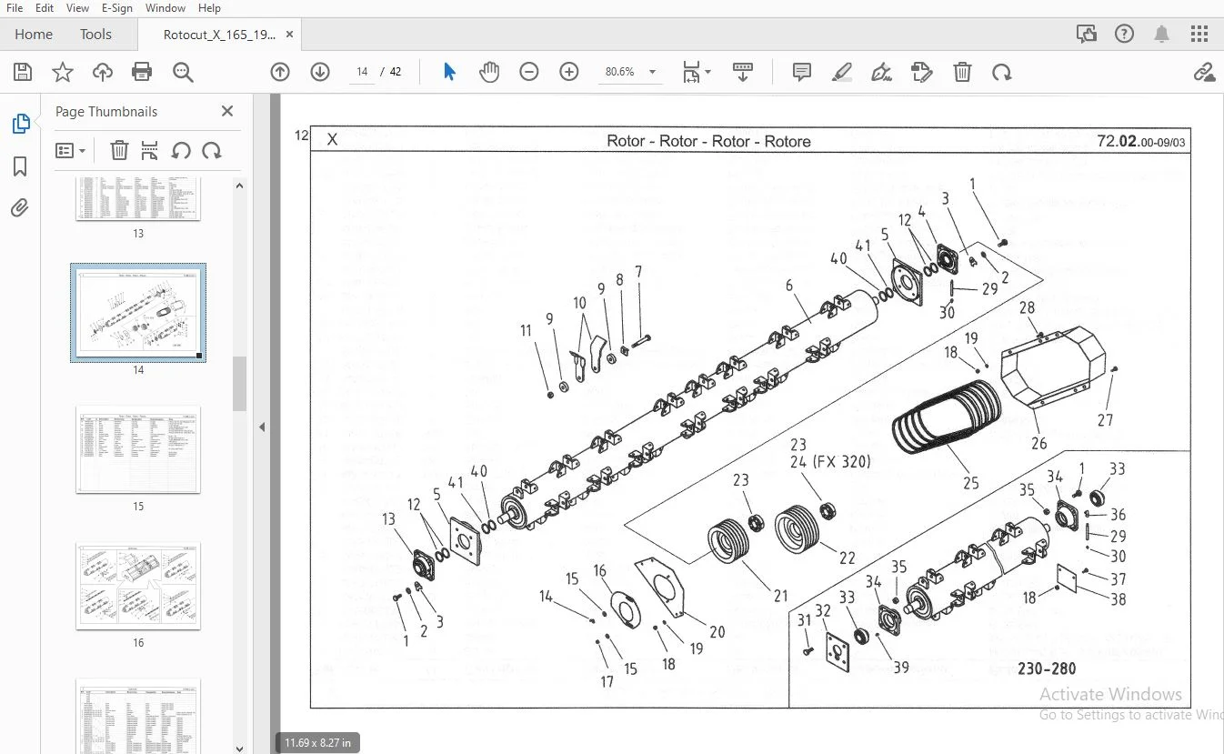
Task: Open the share link icon at toolbar end
Action: pos(1204,72)
